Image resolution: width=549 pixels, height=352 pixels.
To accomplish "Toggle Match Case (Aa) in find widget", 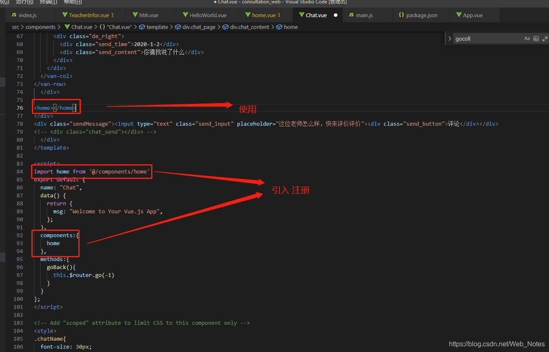I will click(527, 39).
